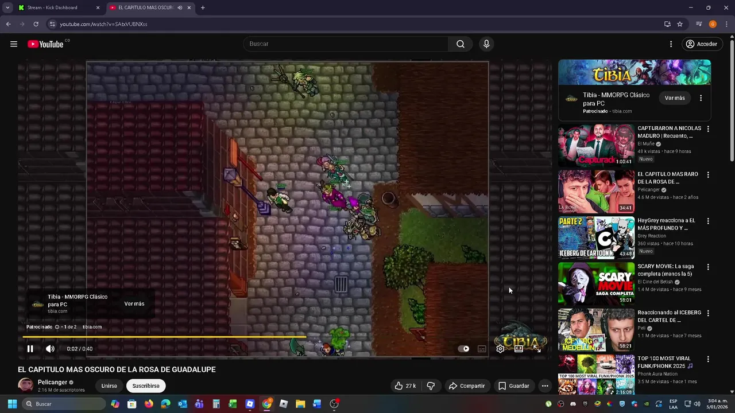Viewport: 735px width, 413px height.
Task: Reload the current page
Action: point(36,24)
